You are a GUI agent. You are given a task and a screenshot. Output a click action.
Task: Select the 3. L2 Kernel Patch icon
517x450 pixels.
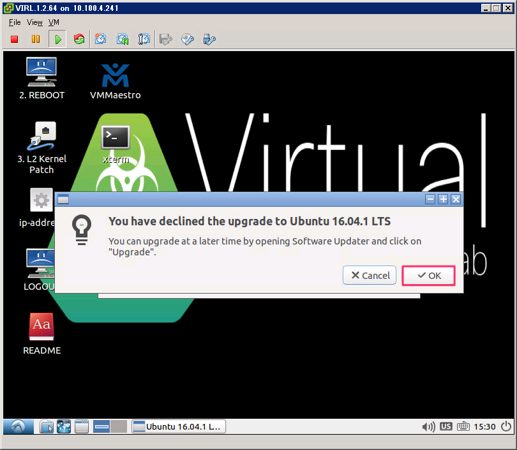41,147
